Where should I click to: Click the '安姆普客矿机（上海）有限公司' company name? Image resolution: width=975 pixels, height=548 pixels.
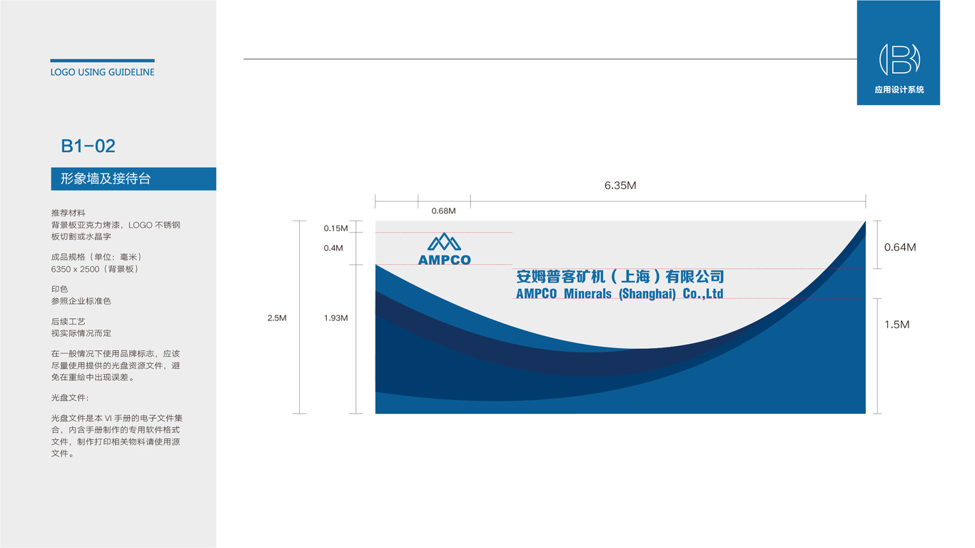pyautogui.click(x=620, y=277)
